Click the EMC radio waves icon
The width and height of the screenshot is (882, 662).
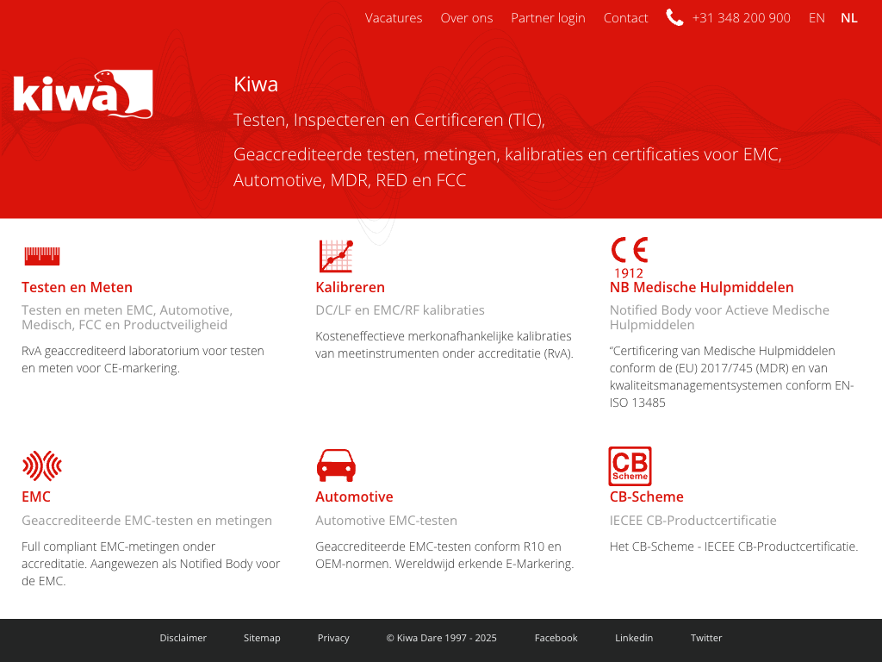point(41,465)
